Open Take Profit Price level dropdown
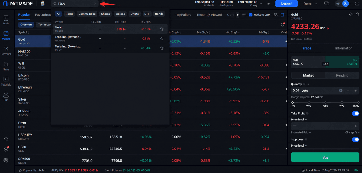 tap(299, 120)
